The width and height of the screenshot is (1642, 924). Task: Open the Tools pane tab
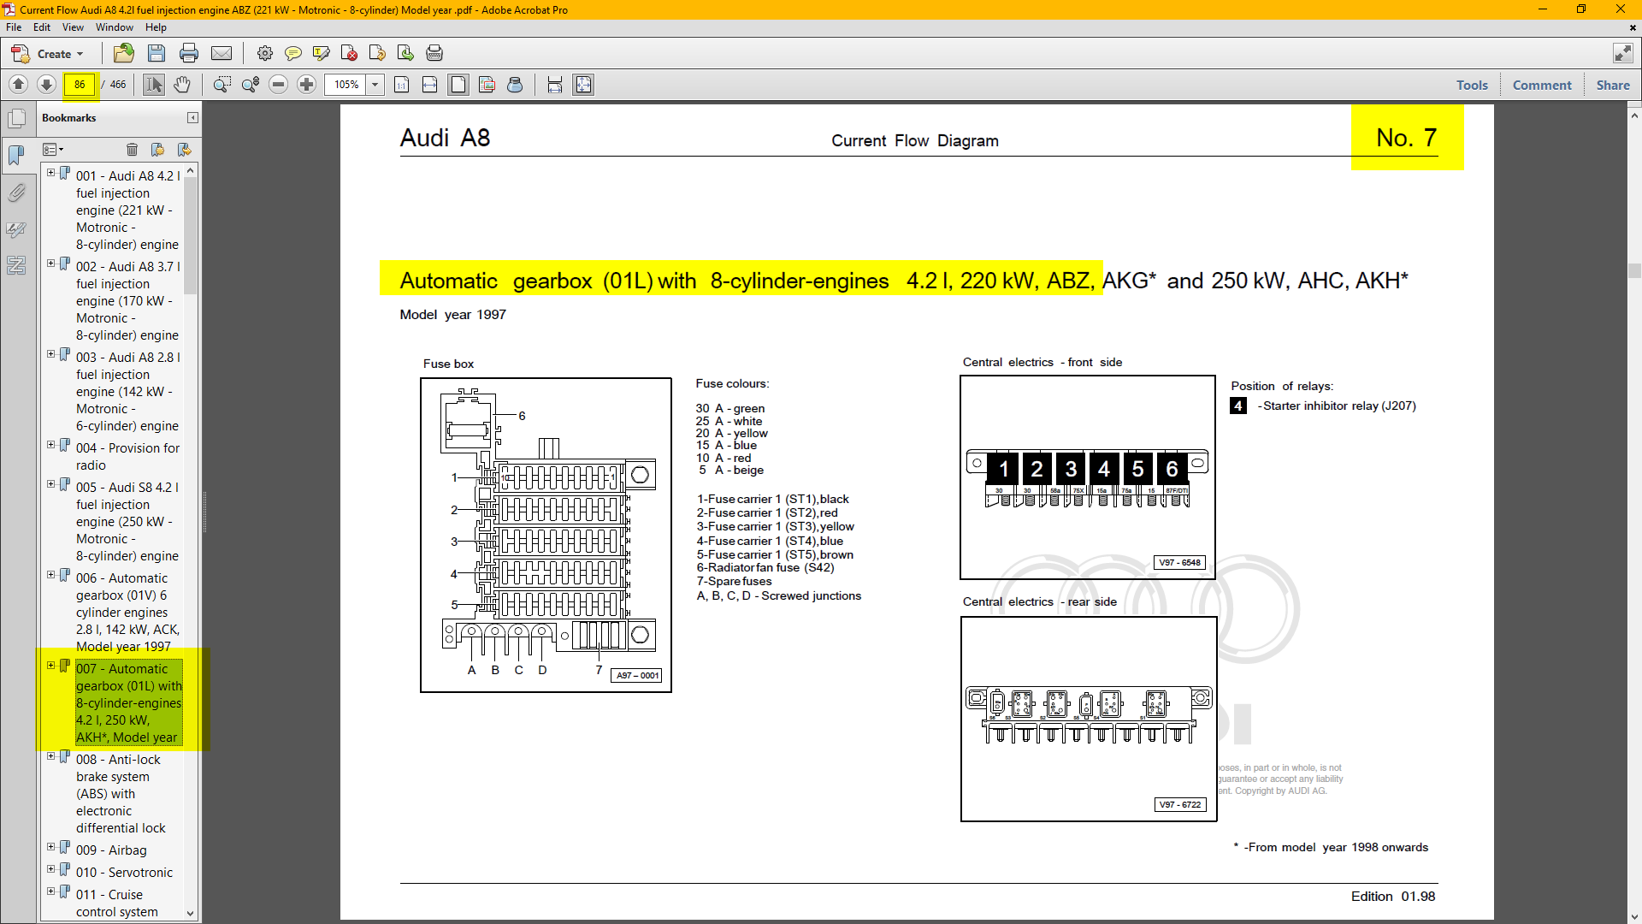click(1472, 85)
